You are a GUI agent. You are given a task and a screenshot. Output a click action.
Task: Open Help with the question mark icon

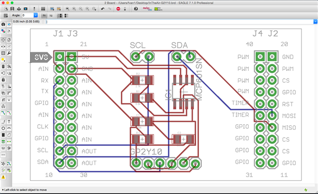click(x=136, y=9)
